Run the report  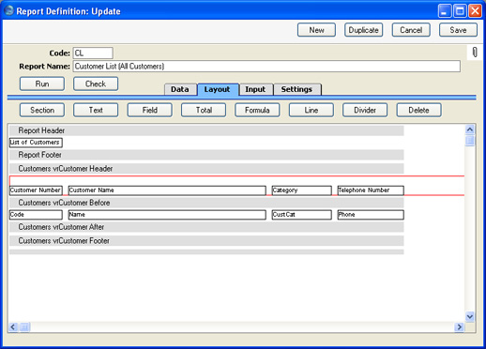pos(42,83)
